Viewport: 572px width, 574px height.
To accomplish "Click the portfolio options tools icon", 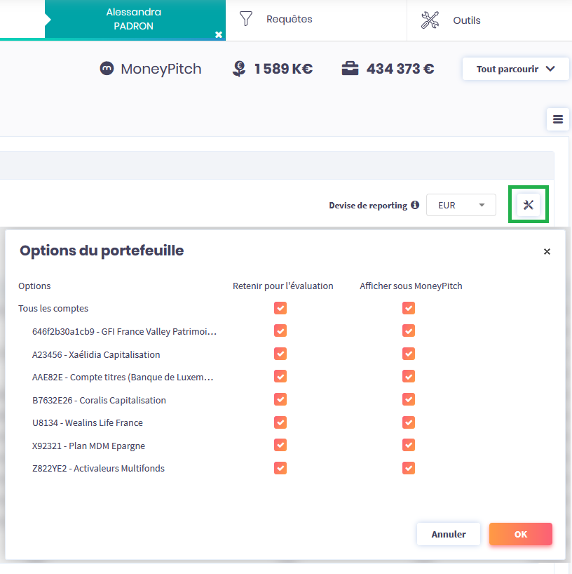I will 529,205.
